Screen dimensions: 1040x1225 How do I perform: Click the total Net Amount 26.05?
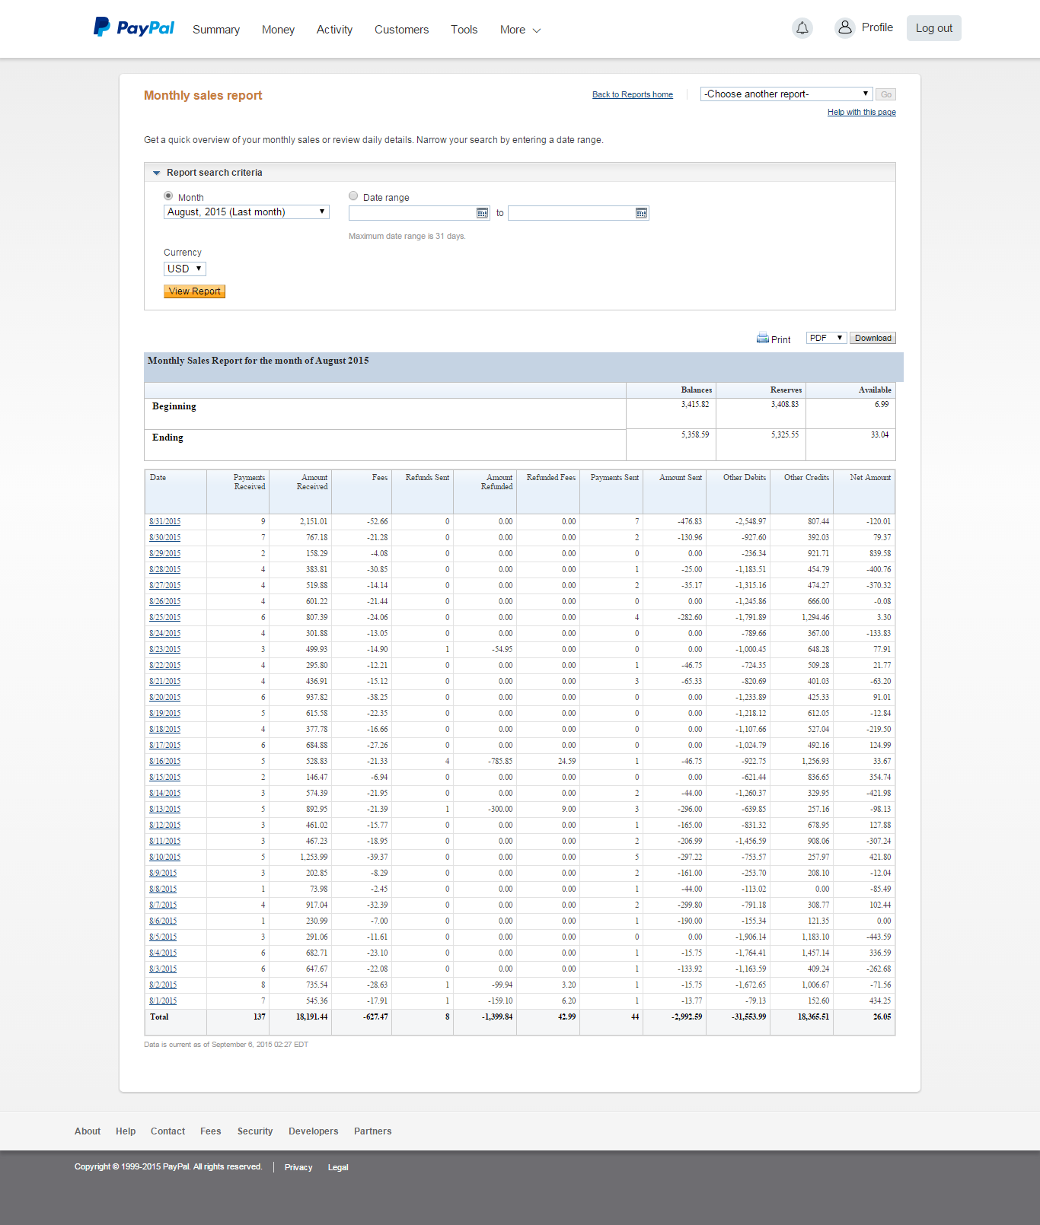pyautogui.click(x=882, y=1017)
